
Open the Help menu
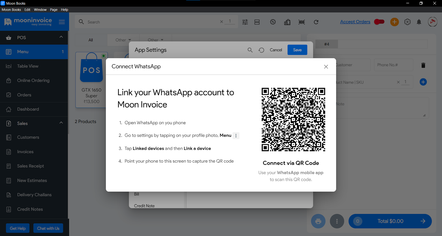tap(64, 10)
